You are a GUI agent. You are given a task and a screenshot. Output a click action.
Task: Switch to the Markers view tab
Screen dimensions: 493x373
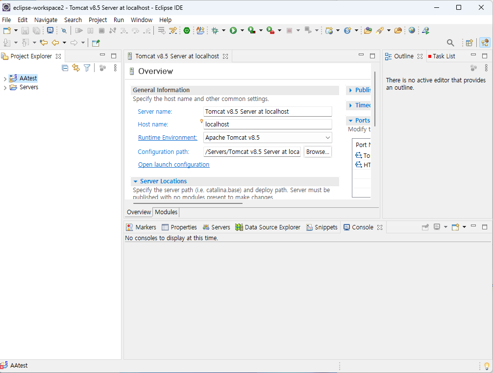pyautogui.click(x=141, y=227)
